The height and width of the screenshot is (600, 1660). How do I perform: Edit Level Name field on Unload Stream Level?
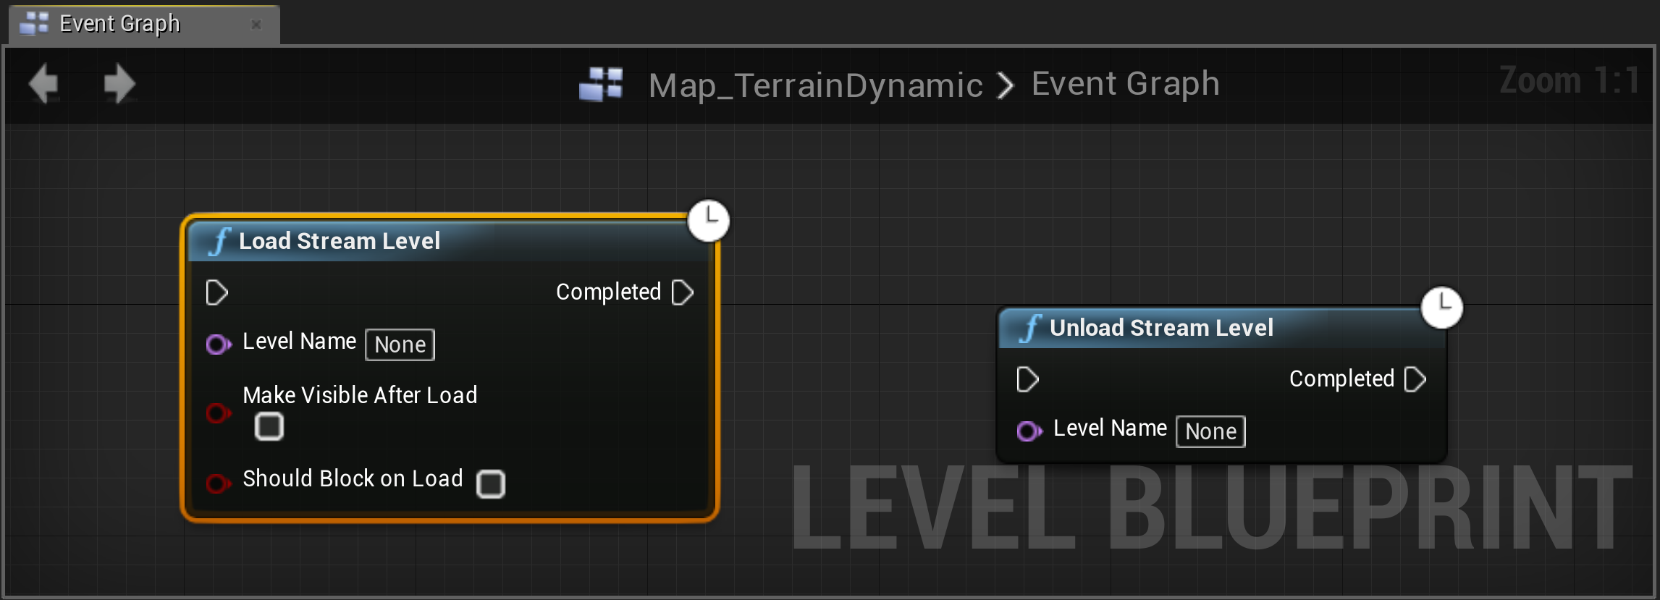(x=1210, y=431)
